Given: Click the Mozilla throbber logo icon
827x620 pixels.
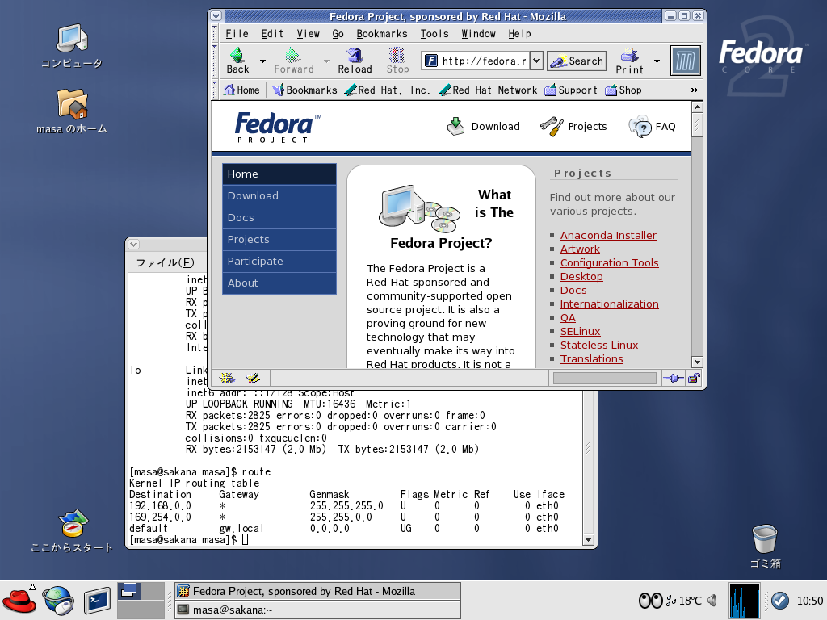Looking at the screenshot, I should click(x=686, y=61).
